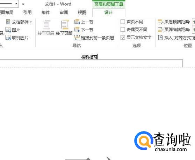This screenshot has width=195, height=160.
Task: Go to previous section with 上一节
Action: tap(77, 22)
